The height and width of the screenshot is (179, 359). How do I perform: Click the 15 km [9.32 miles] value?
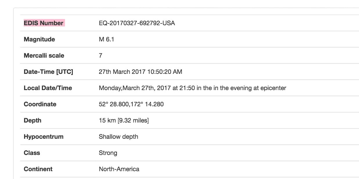click(124, 120)
